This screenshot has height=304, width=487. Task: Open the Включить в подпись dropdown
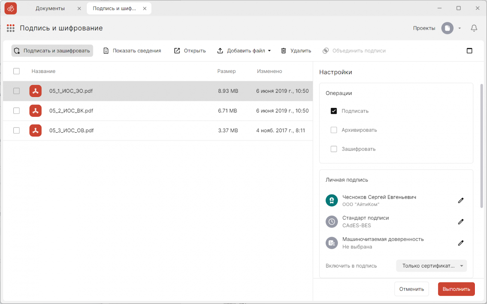point(431,266)
